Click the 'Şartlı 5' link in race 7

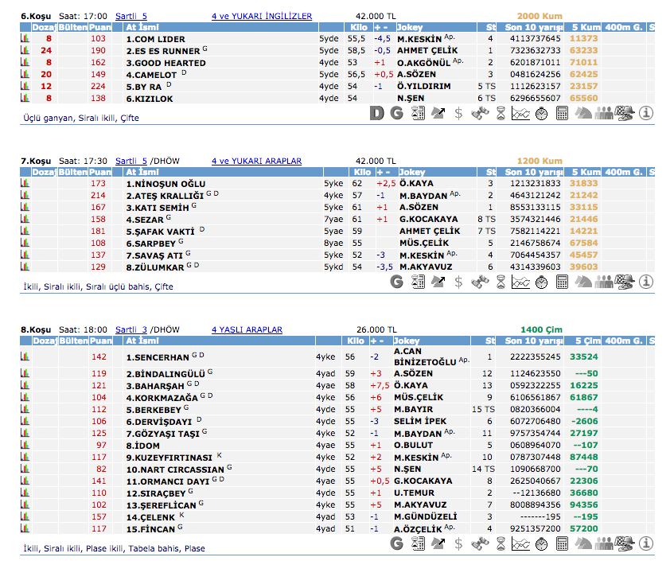click(131, 161)
